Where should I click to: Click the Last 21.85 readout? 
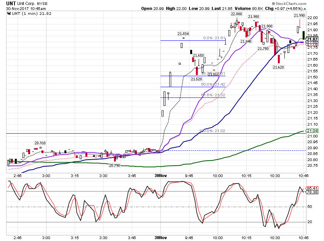click(x=222, y=9)
